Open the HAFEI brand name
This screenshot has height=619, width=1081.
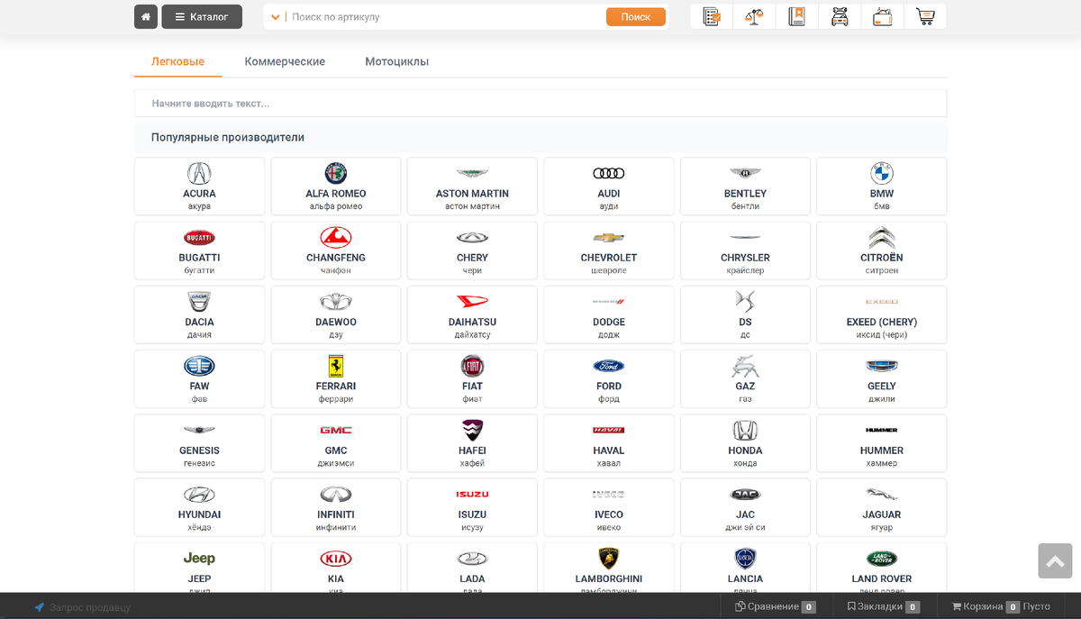pyautogui.click(x=472, y=451)
